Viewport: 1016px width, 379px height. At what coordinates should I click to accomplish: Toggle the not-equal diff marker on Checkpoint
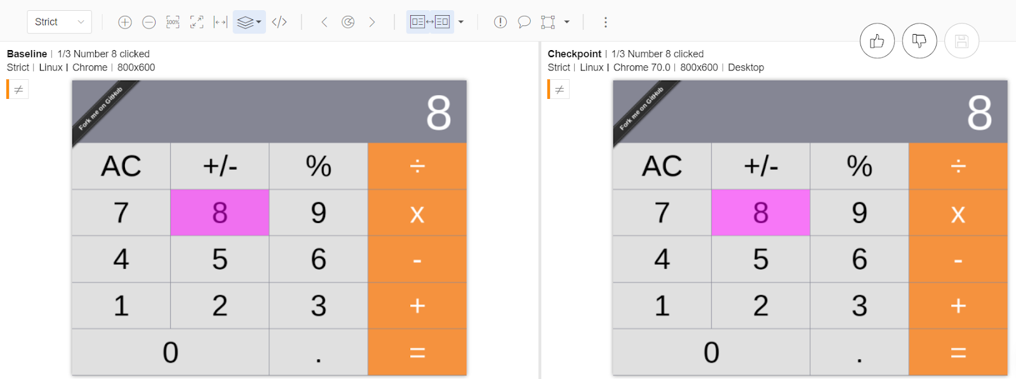[x=559, y=89]
